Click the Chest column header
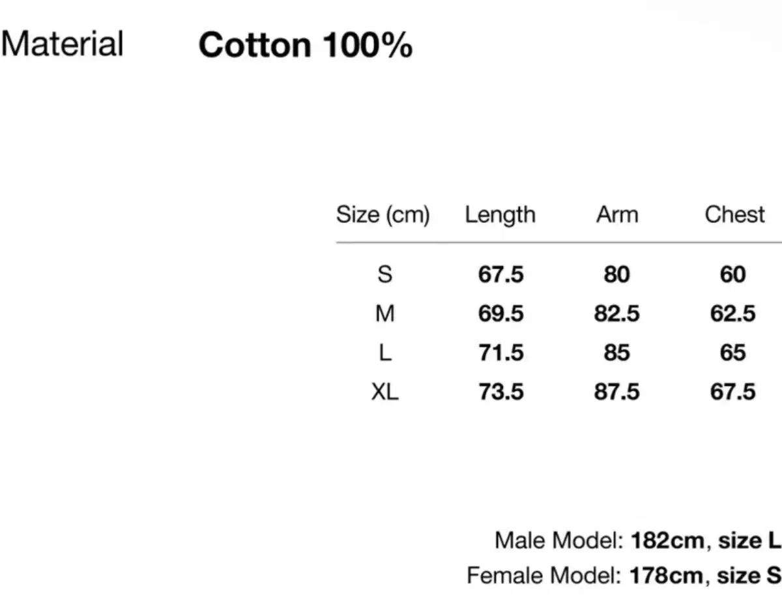The image size is (782, 614). tap(734, 214)
